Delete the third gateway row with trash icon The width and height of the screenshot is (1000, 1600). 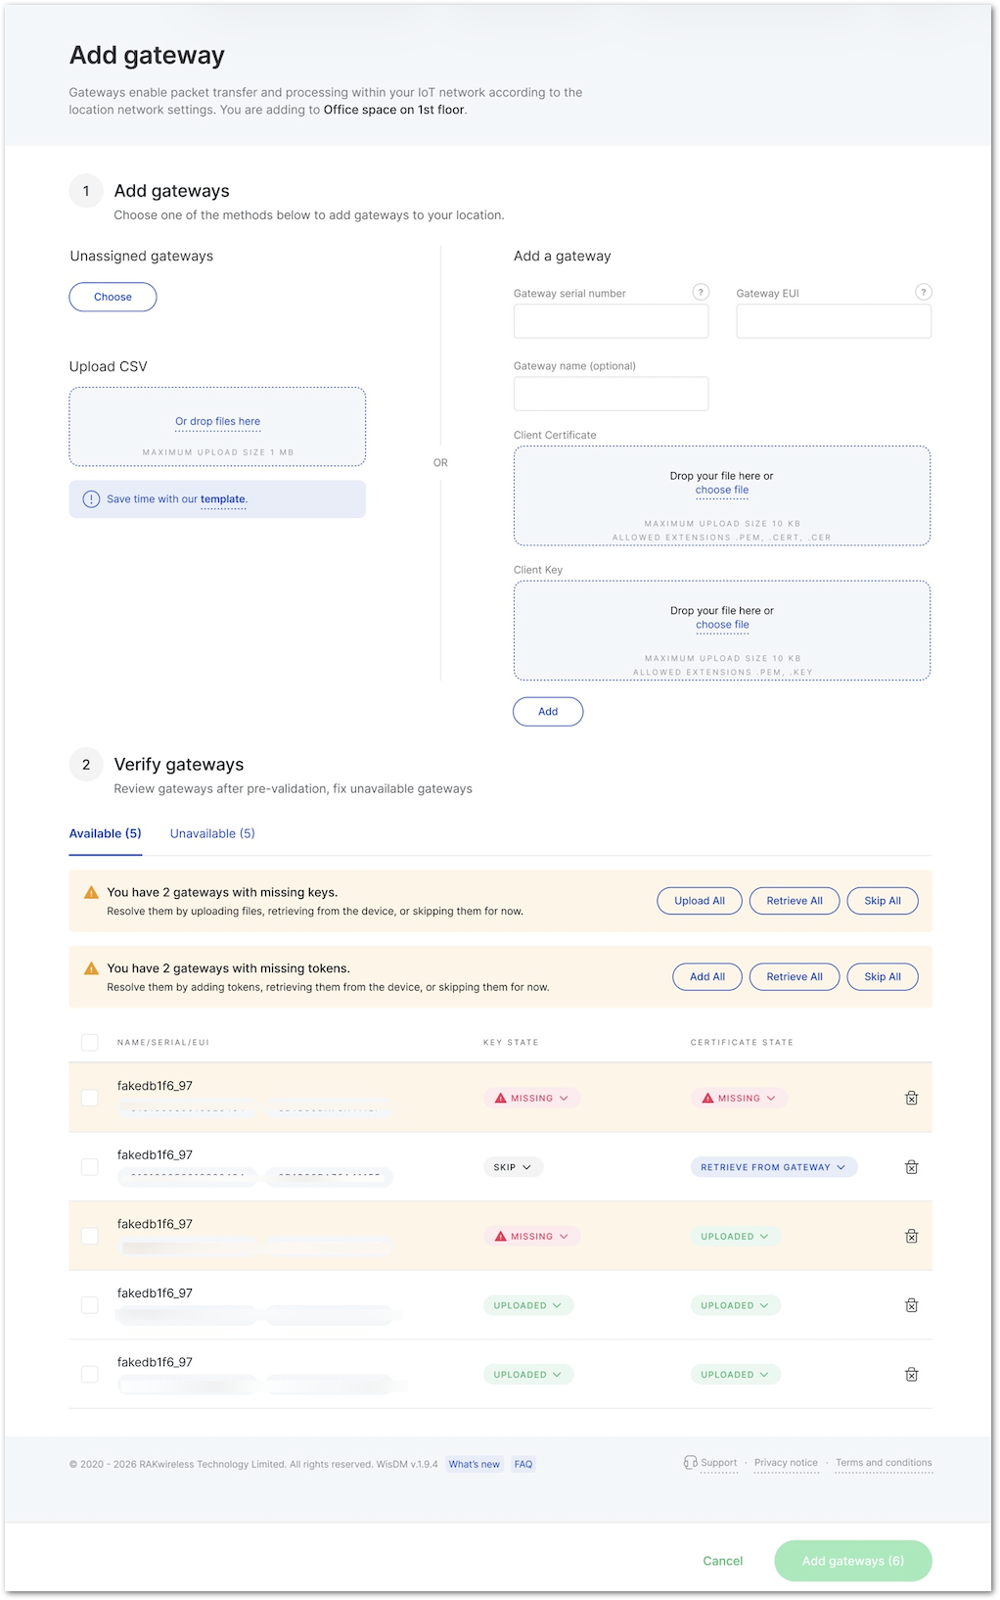(911, 1236)
